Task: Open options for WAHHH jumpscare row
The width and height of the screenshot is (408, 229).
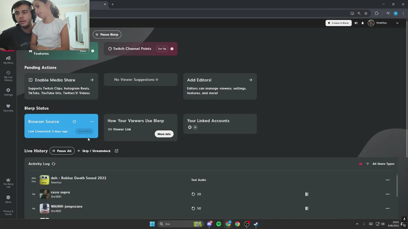Action: 387,208
